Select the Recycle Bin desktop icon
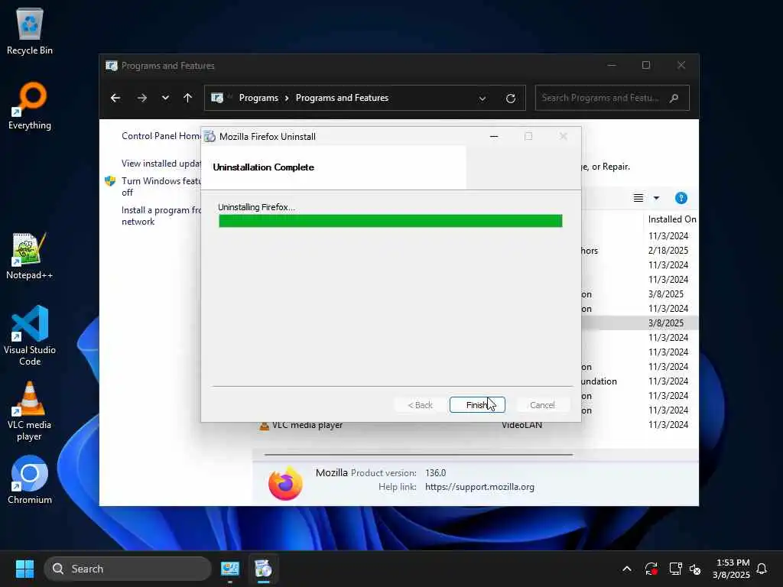Screen dimensions: 783x587 click(x=30, y=31)
